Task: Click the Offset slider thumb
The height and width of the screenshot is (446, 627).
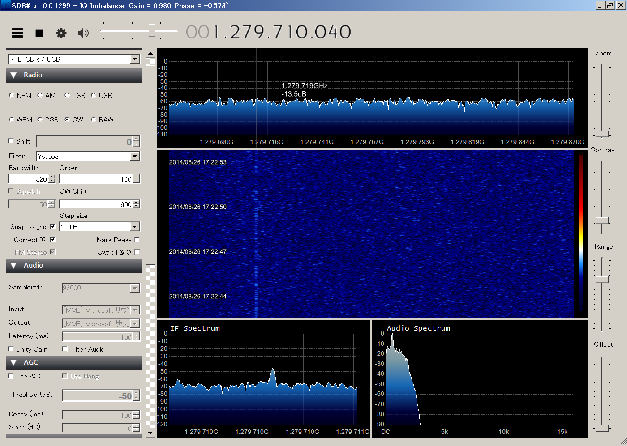Action: [602, 428]
